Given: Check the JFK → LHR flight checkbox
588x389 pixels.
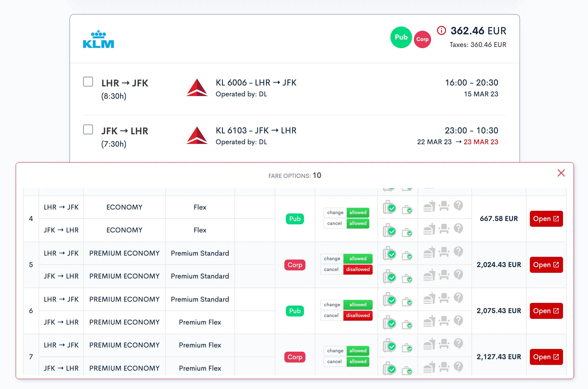Looking at the screenshot, I should (88, 129).
